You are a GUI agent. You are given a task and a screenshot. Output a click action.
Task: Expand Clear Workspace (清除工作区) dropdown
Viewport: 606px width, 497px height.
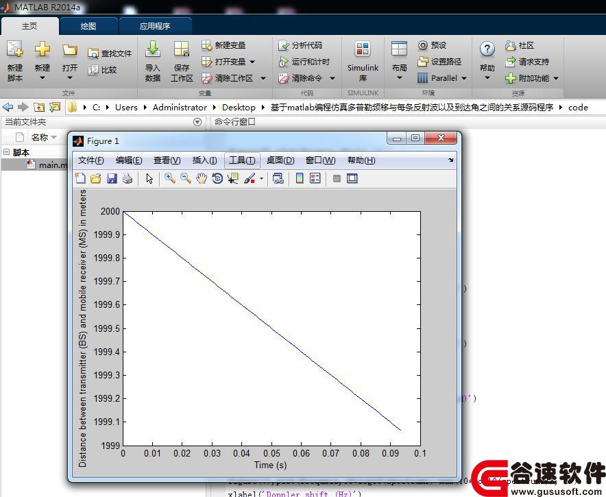(263, 78)
